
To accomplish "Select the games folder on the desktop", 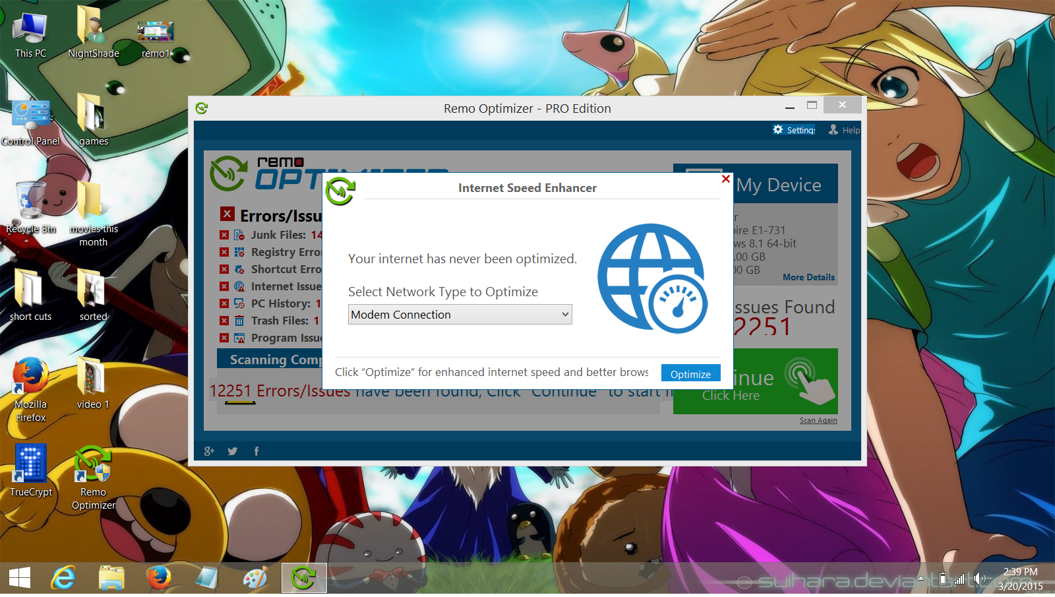I will pyautogui.click(x=93, y=120).
